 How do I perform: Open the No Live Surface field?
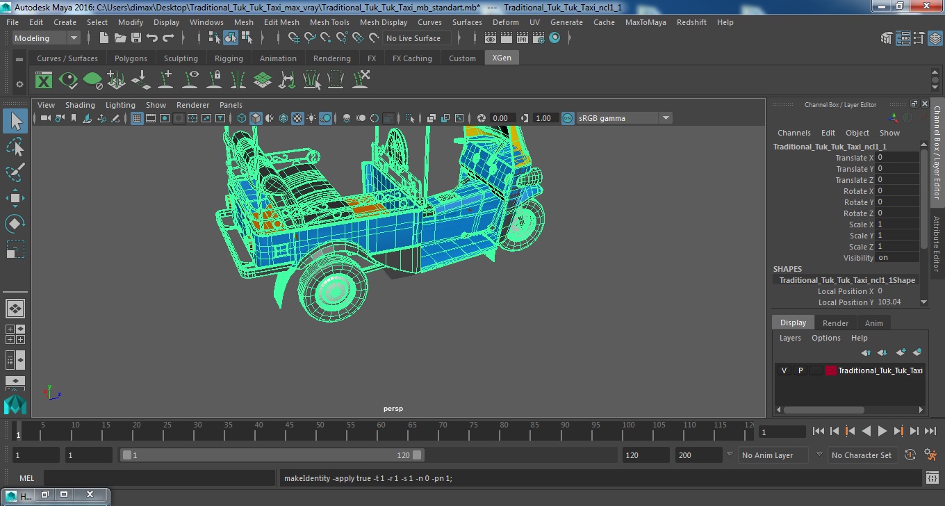pos(416,38)
